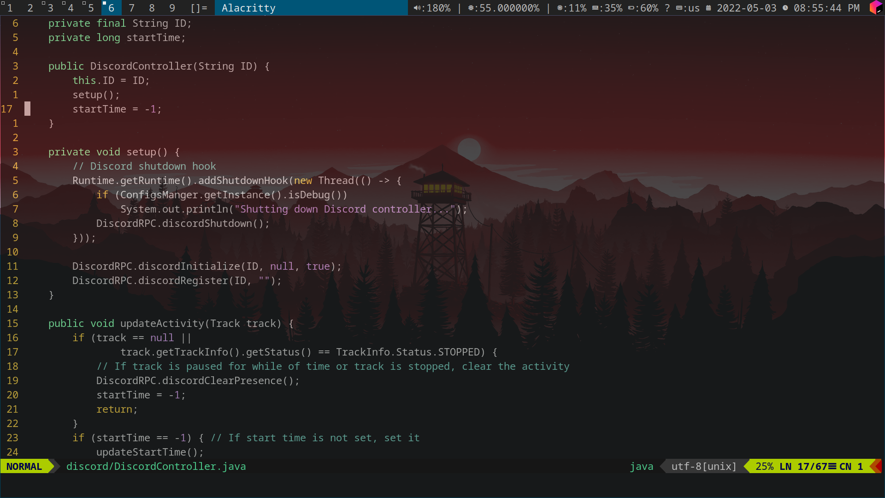The width and height of the screenshot is (885, 498).
Task: Click the []= tiling layout symbol
Action: click(x=199, y=8)
